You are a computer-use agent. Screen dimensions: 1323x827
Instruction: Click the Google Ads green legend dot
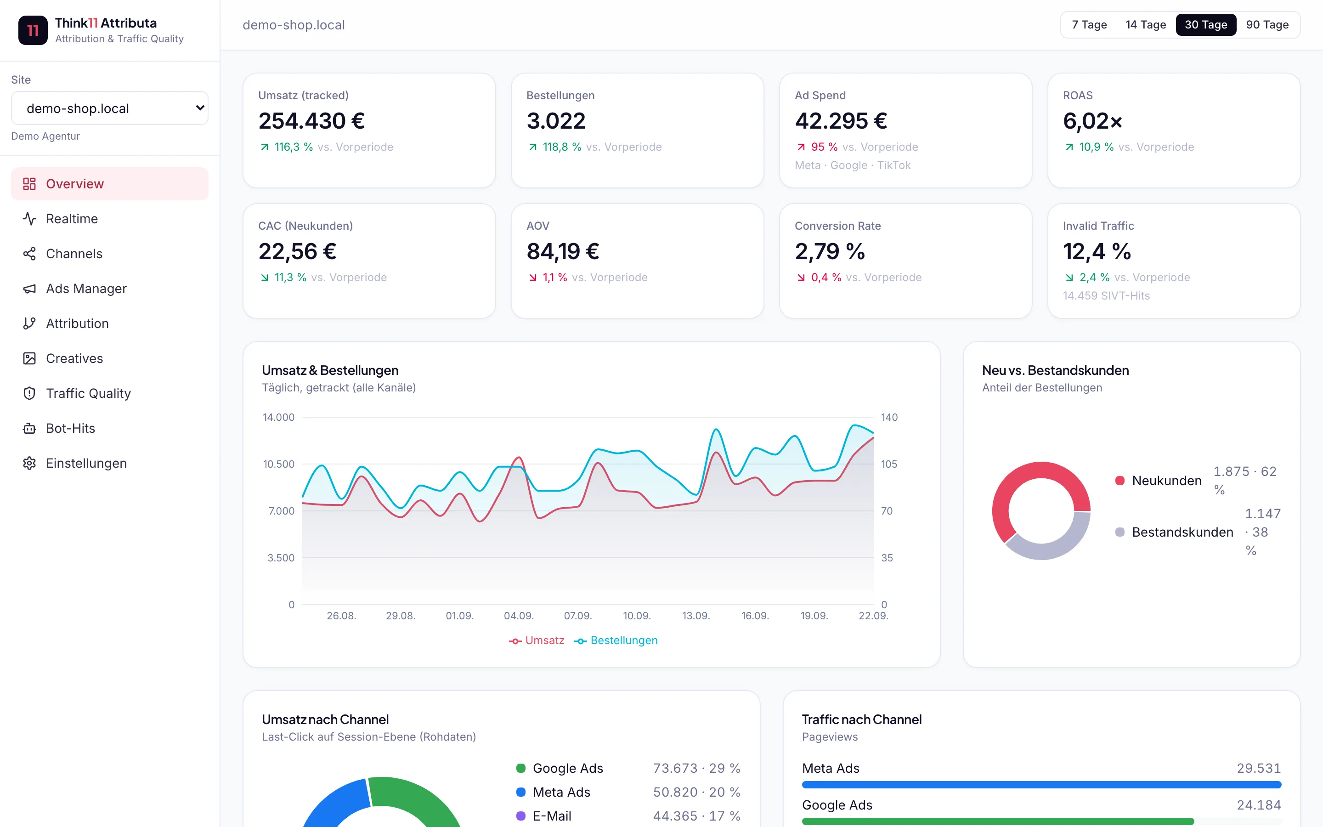521,769
